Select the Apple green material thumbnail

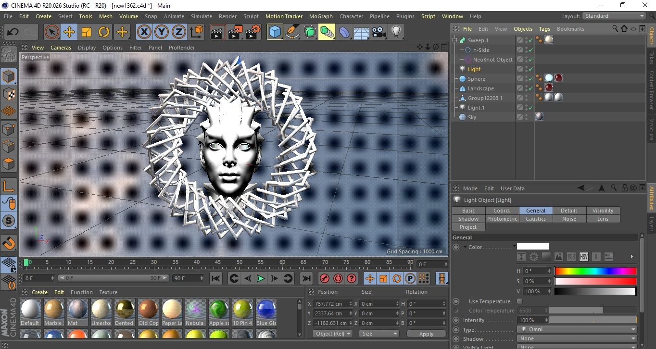click(219, 309)
